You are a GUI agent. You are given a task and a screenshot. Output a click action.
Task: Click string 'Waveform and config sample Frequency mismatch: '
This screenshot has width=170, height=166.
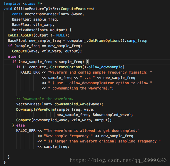coord(100,72)
